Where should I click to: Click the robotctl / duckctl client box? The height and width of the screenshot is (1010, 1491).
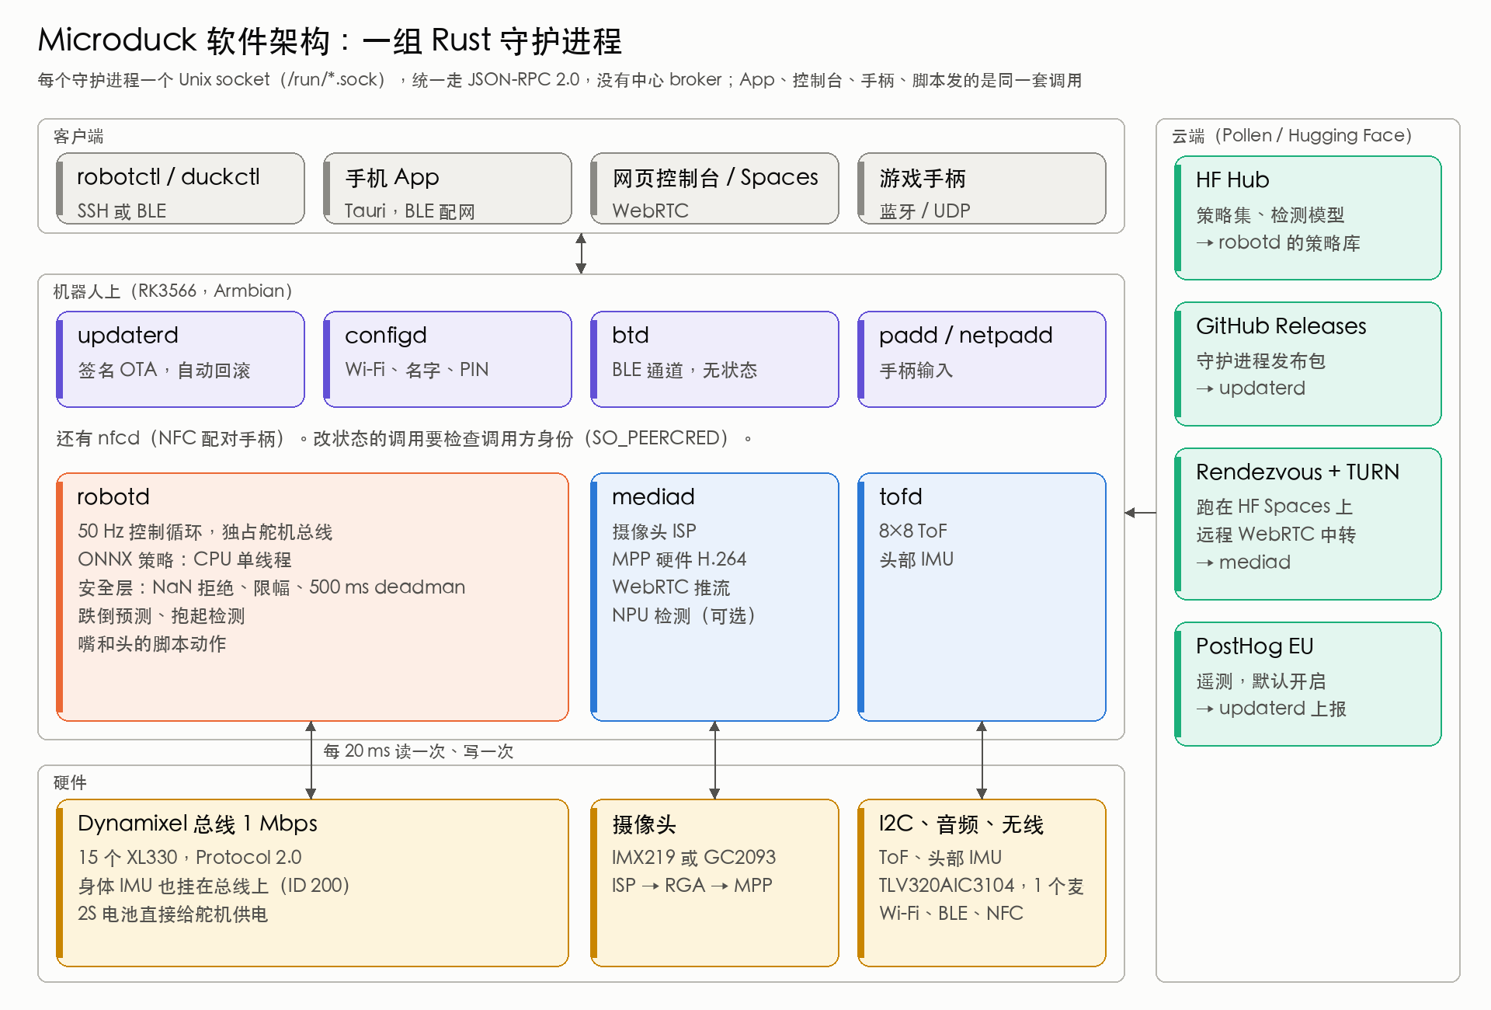180,189
